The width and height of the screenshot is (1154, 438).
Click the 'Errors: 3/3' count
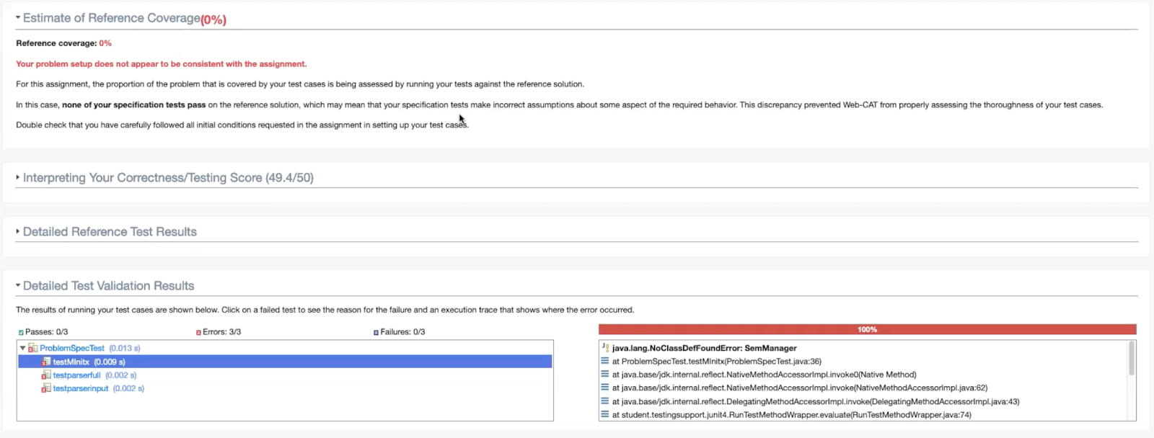click(222, 332)
